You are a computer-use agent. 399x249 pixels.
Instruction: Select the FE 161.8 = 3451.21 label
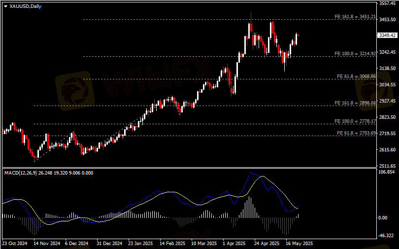coord(355,17)
